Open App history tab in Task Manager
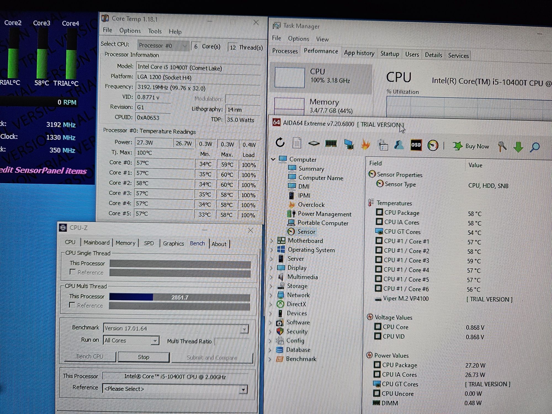552x414 pixels. pyautogui.click(x=359, y=53)
